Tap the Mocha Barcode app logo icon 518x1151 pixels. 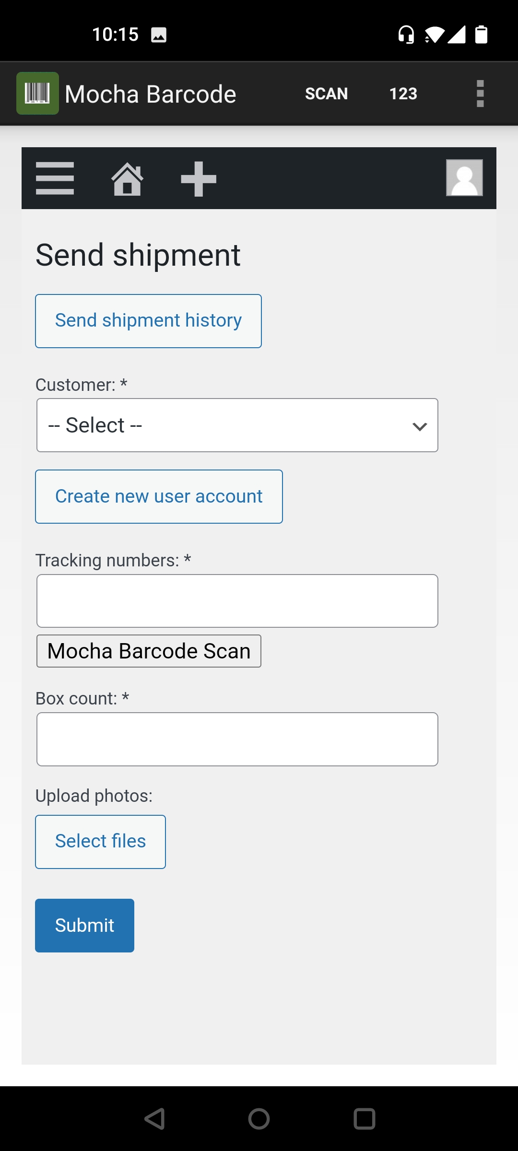(37, 94)
